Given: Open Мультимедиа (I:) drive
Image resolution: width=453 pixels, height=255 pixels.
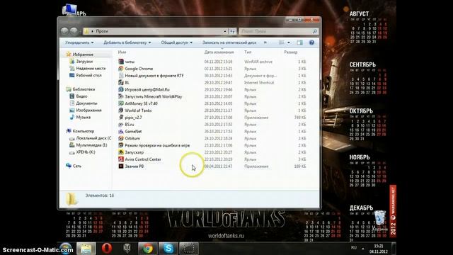Looking at the screenshot, I should [91, 144].
